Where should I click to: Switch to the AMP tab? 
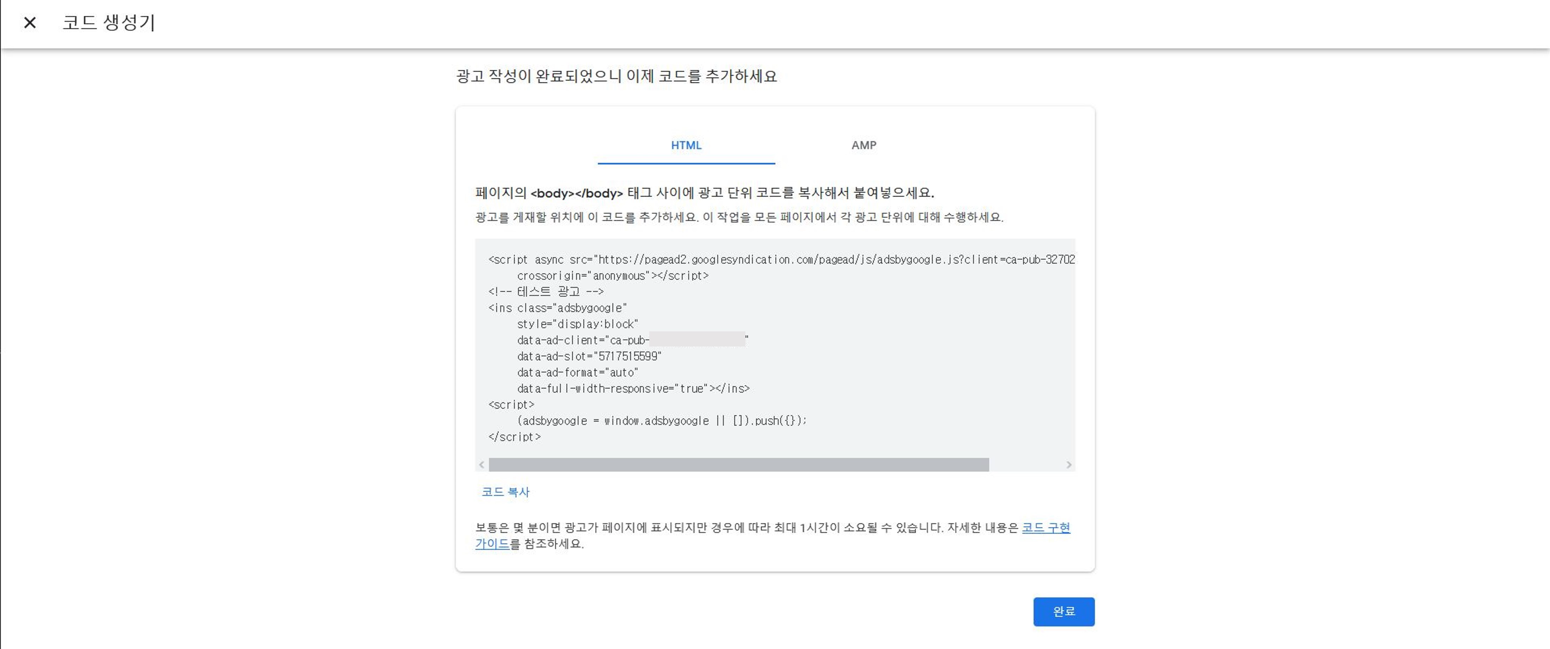point(863,145)
